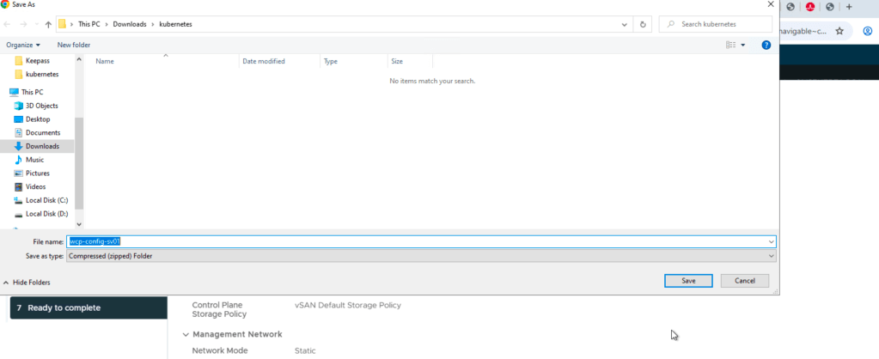Viewport: 879px width, 359px height.
Task: Click New folder in toolbar
Action: [x=74, y=45]
